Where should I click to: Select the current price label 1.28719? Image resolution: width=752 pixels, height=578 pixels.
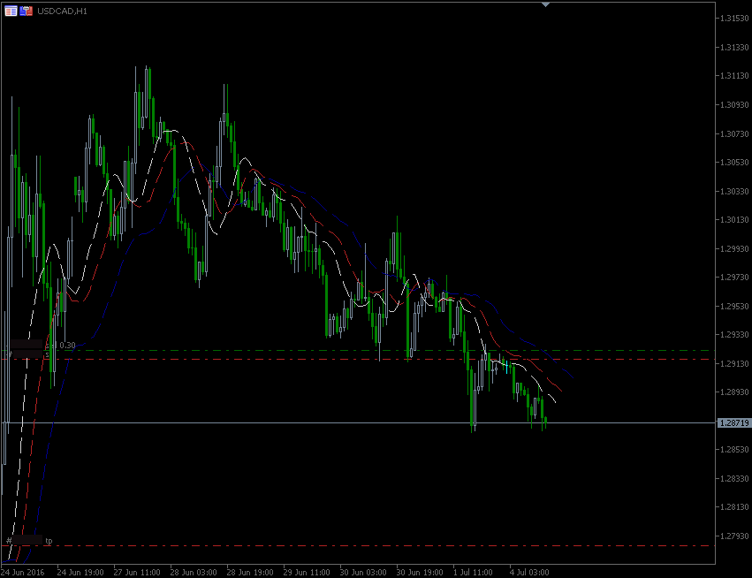click(x=733, y=423)
